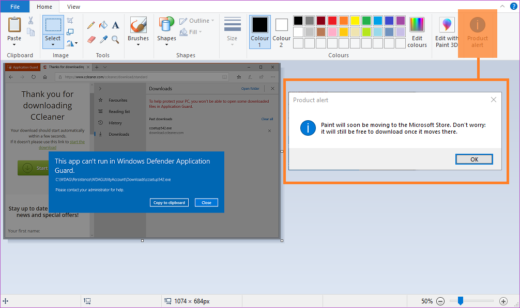Click the Copy icon below scissors

click(x=30, y=32)
